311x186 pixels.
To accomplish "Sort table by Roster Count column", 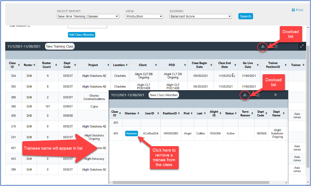I will click(x=47, y=65).
